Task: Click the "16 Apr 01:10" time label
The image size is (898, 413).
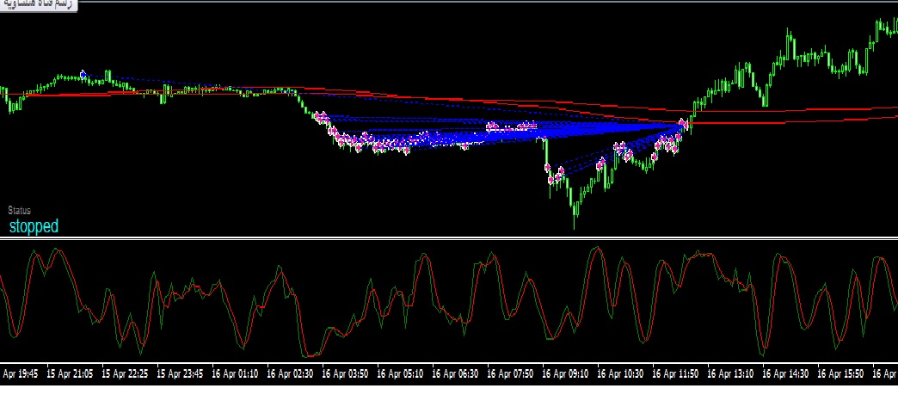Action: (x=235, y=374)
